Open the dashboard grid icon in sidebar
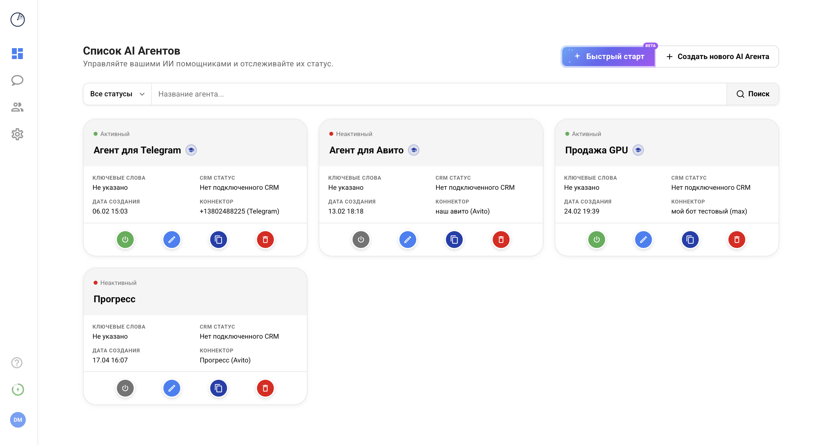This screenshot has width=824, height=445. click(17, 54)
